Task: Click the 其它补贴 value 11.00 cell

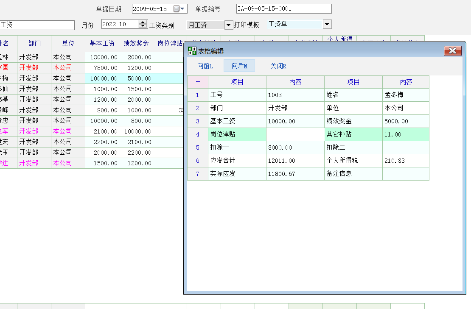Action: click(405, 135)
